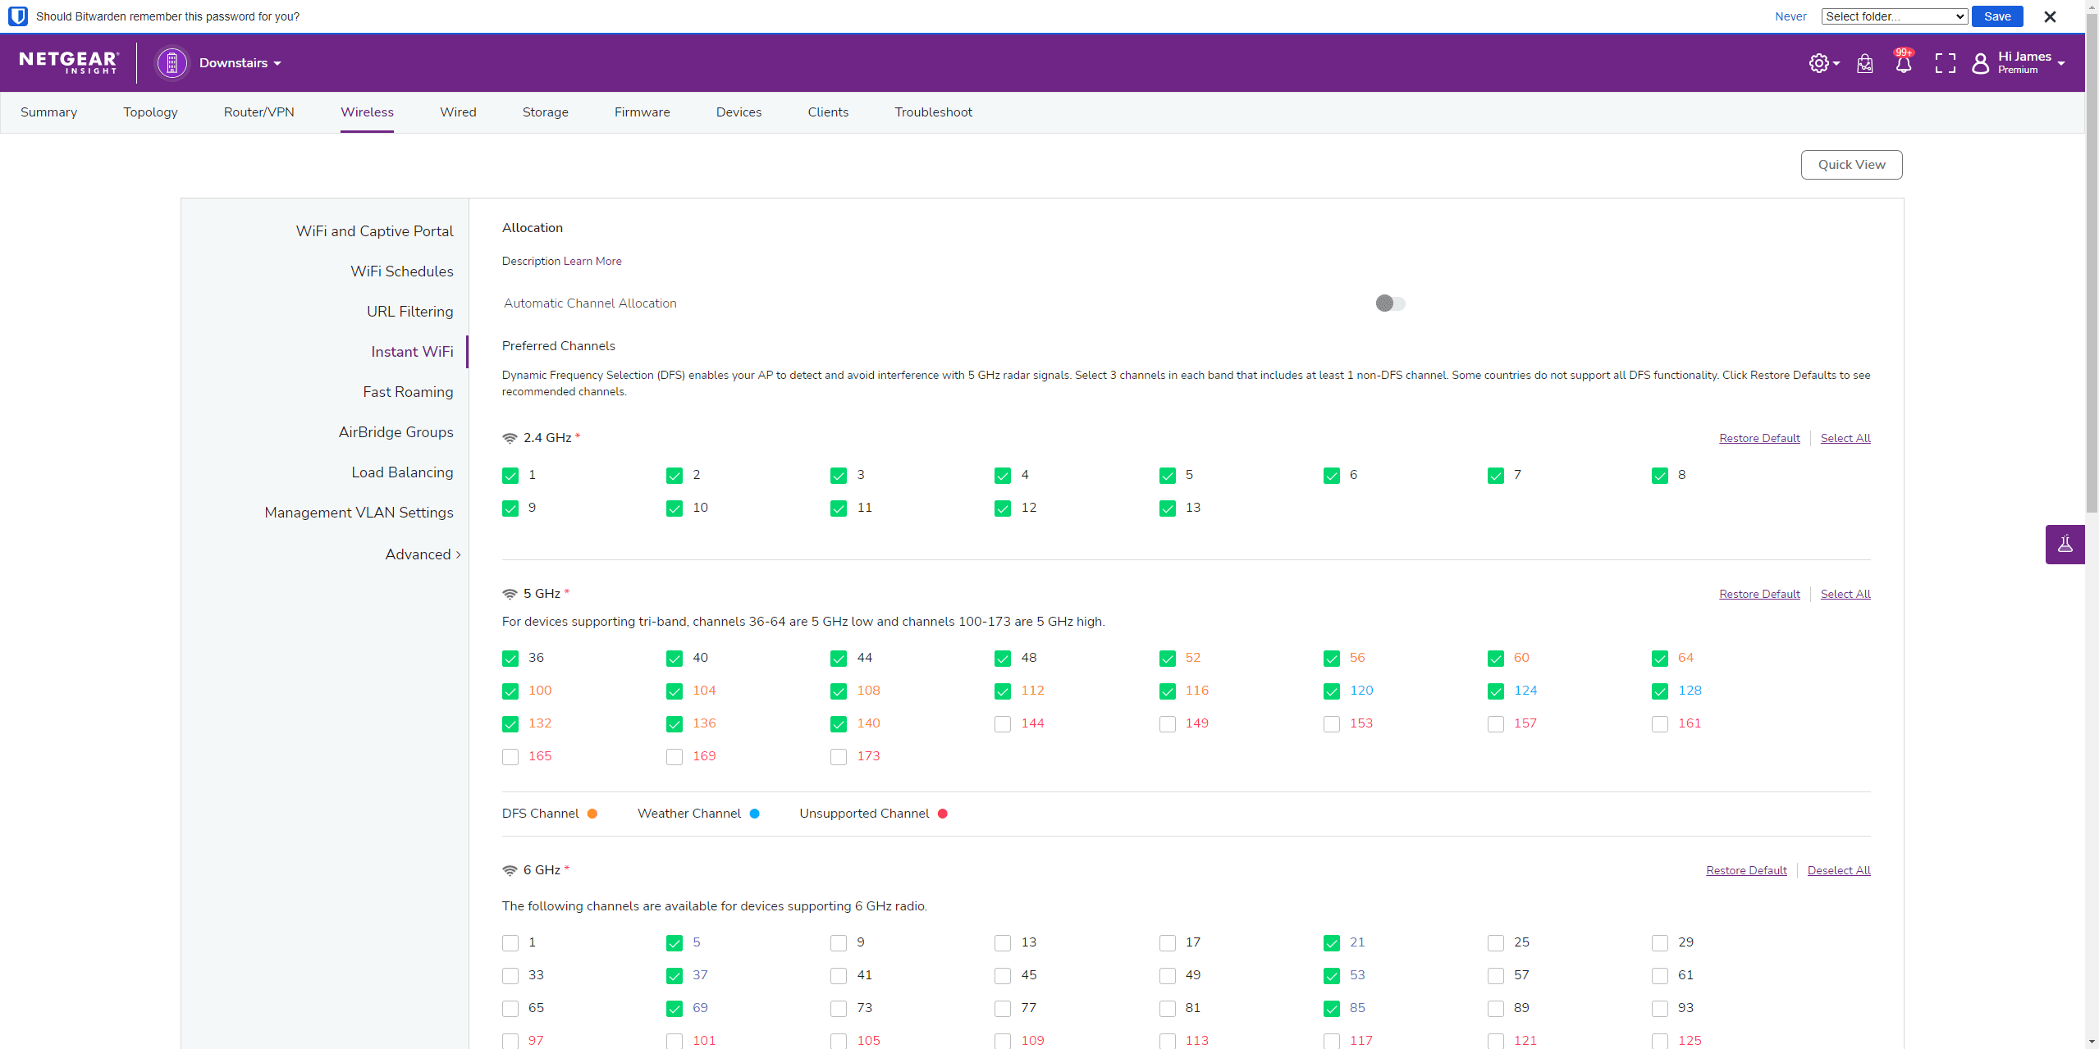Click the Downstairs location building icon
Screen dimensions: 2099x1049
click(171, 63)
